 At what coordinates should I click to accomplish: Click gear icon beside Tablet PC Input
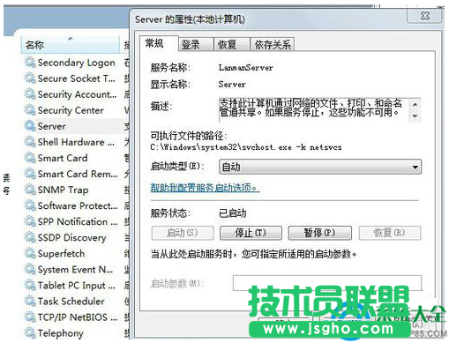[30, 285]
